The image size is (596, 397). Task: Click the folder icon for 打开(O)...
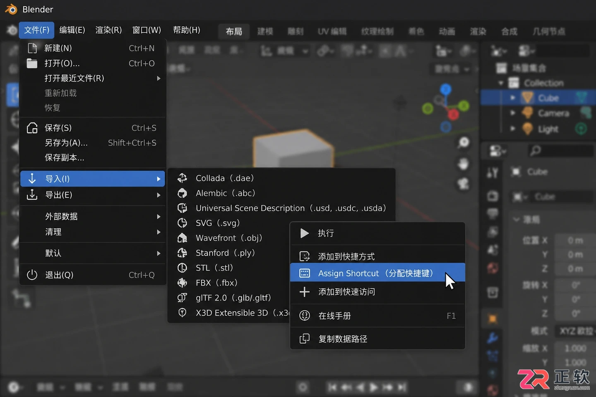[x=32, y=63]
